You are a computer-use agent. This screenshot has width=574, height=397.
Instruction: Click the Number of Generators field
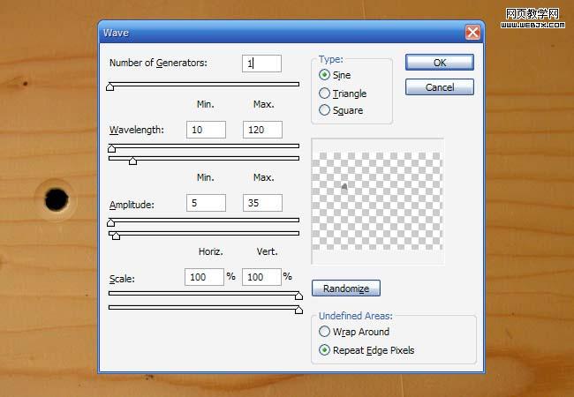[261, 64]
